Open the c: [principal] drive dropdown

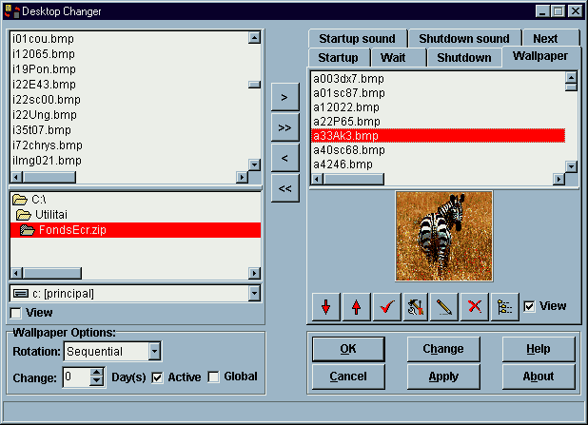point(254,294)
